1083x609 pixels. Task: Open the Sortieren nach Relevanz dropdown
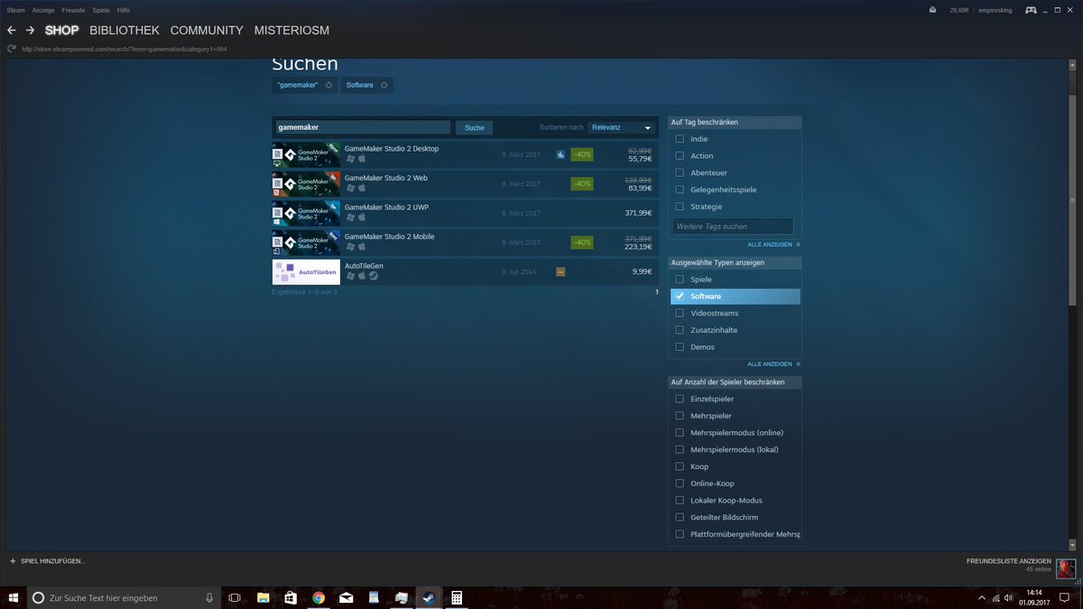[x=622, y=128]
